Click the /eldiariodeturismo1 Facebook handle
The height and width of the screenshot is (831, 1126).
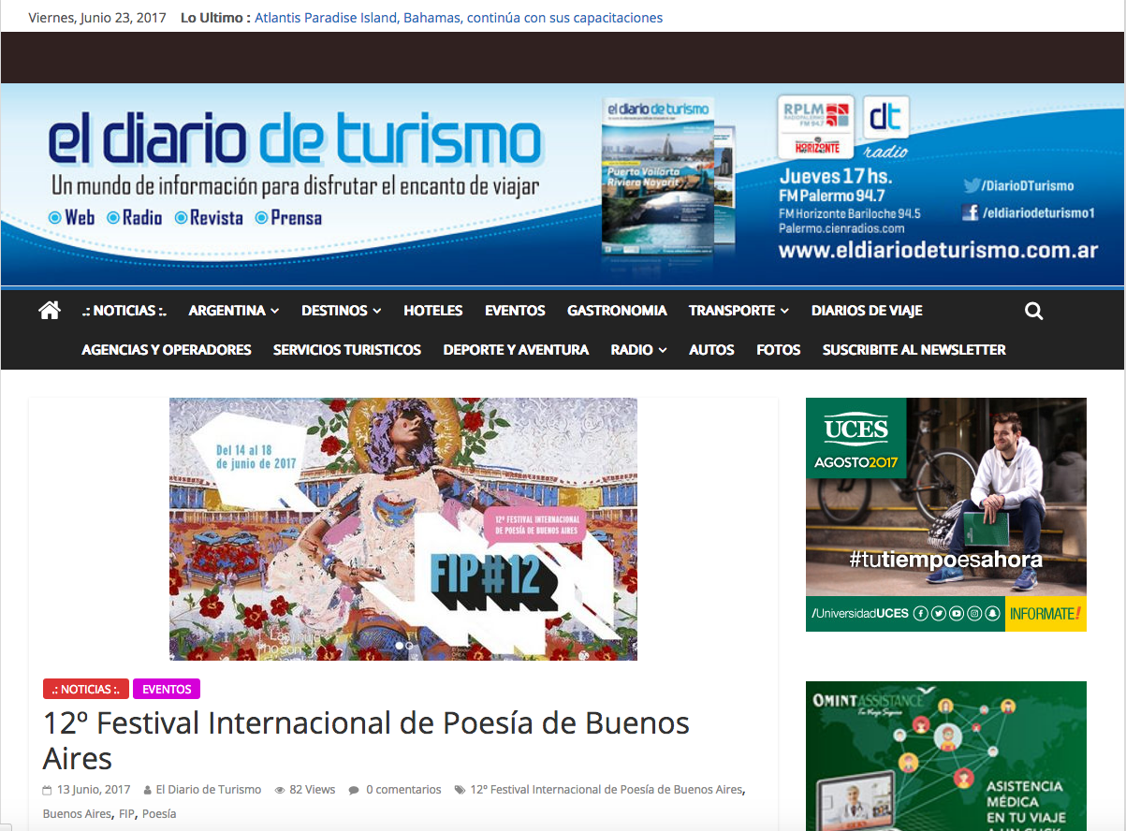[1039, 213]
